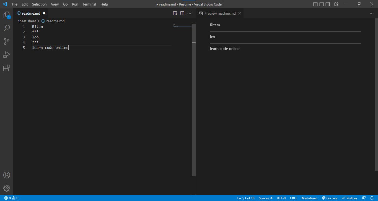
Task: Select the readme.md editor tab
Action: [31, 13]
